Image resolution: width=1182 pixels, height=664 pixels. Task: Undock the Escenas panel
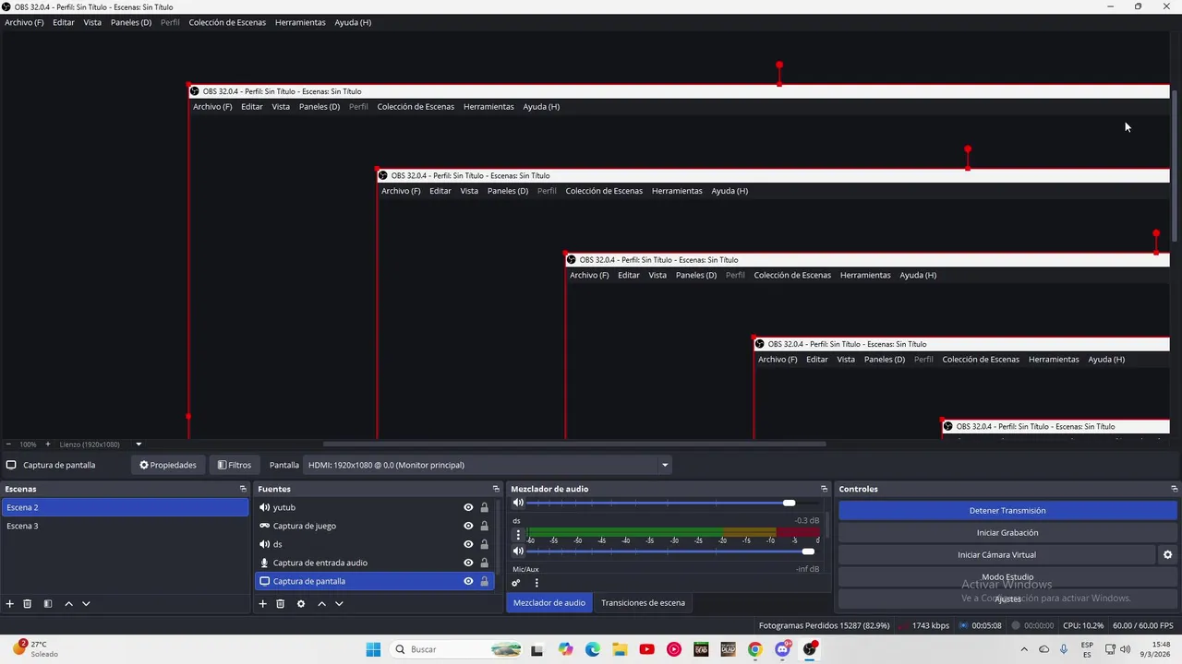[243, 489]
